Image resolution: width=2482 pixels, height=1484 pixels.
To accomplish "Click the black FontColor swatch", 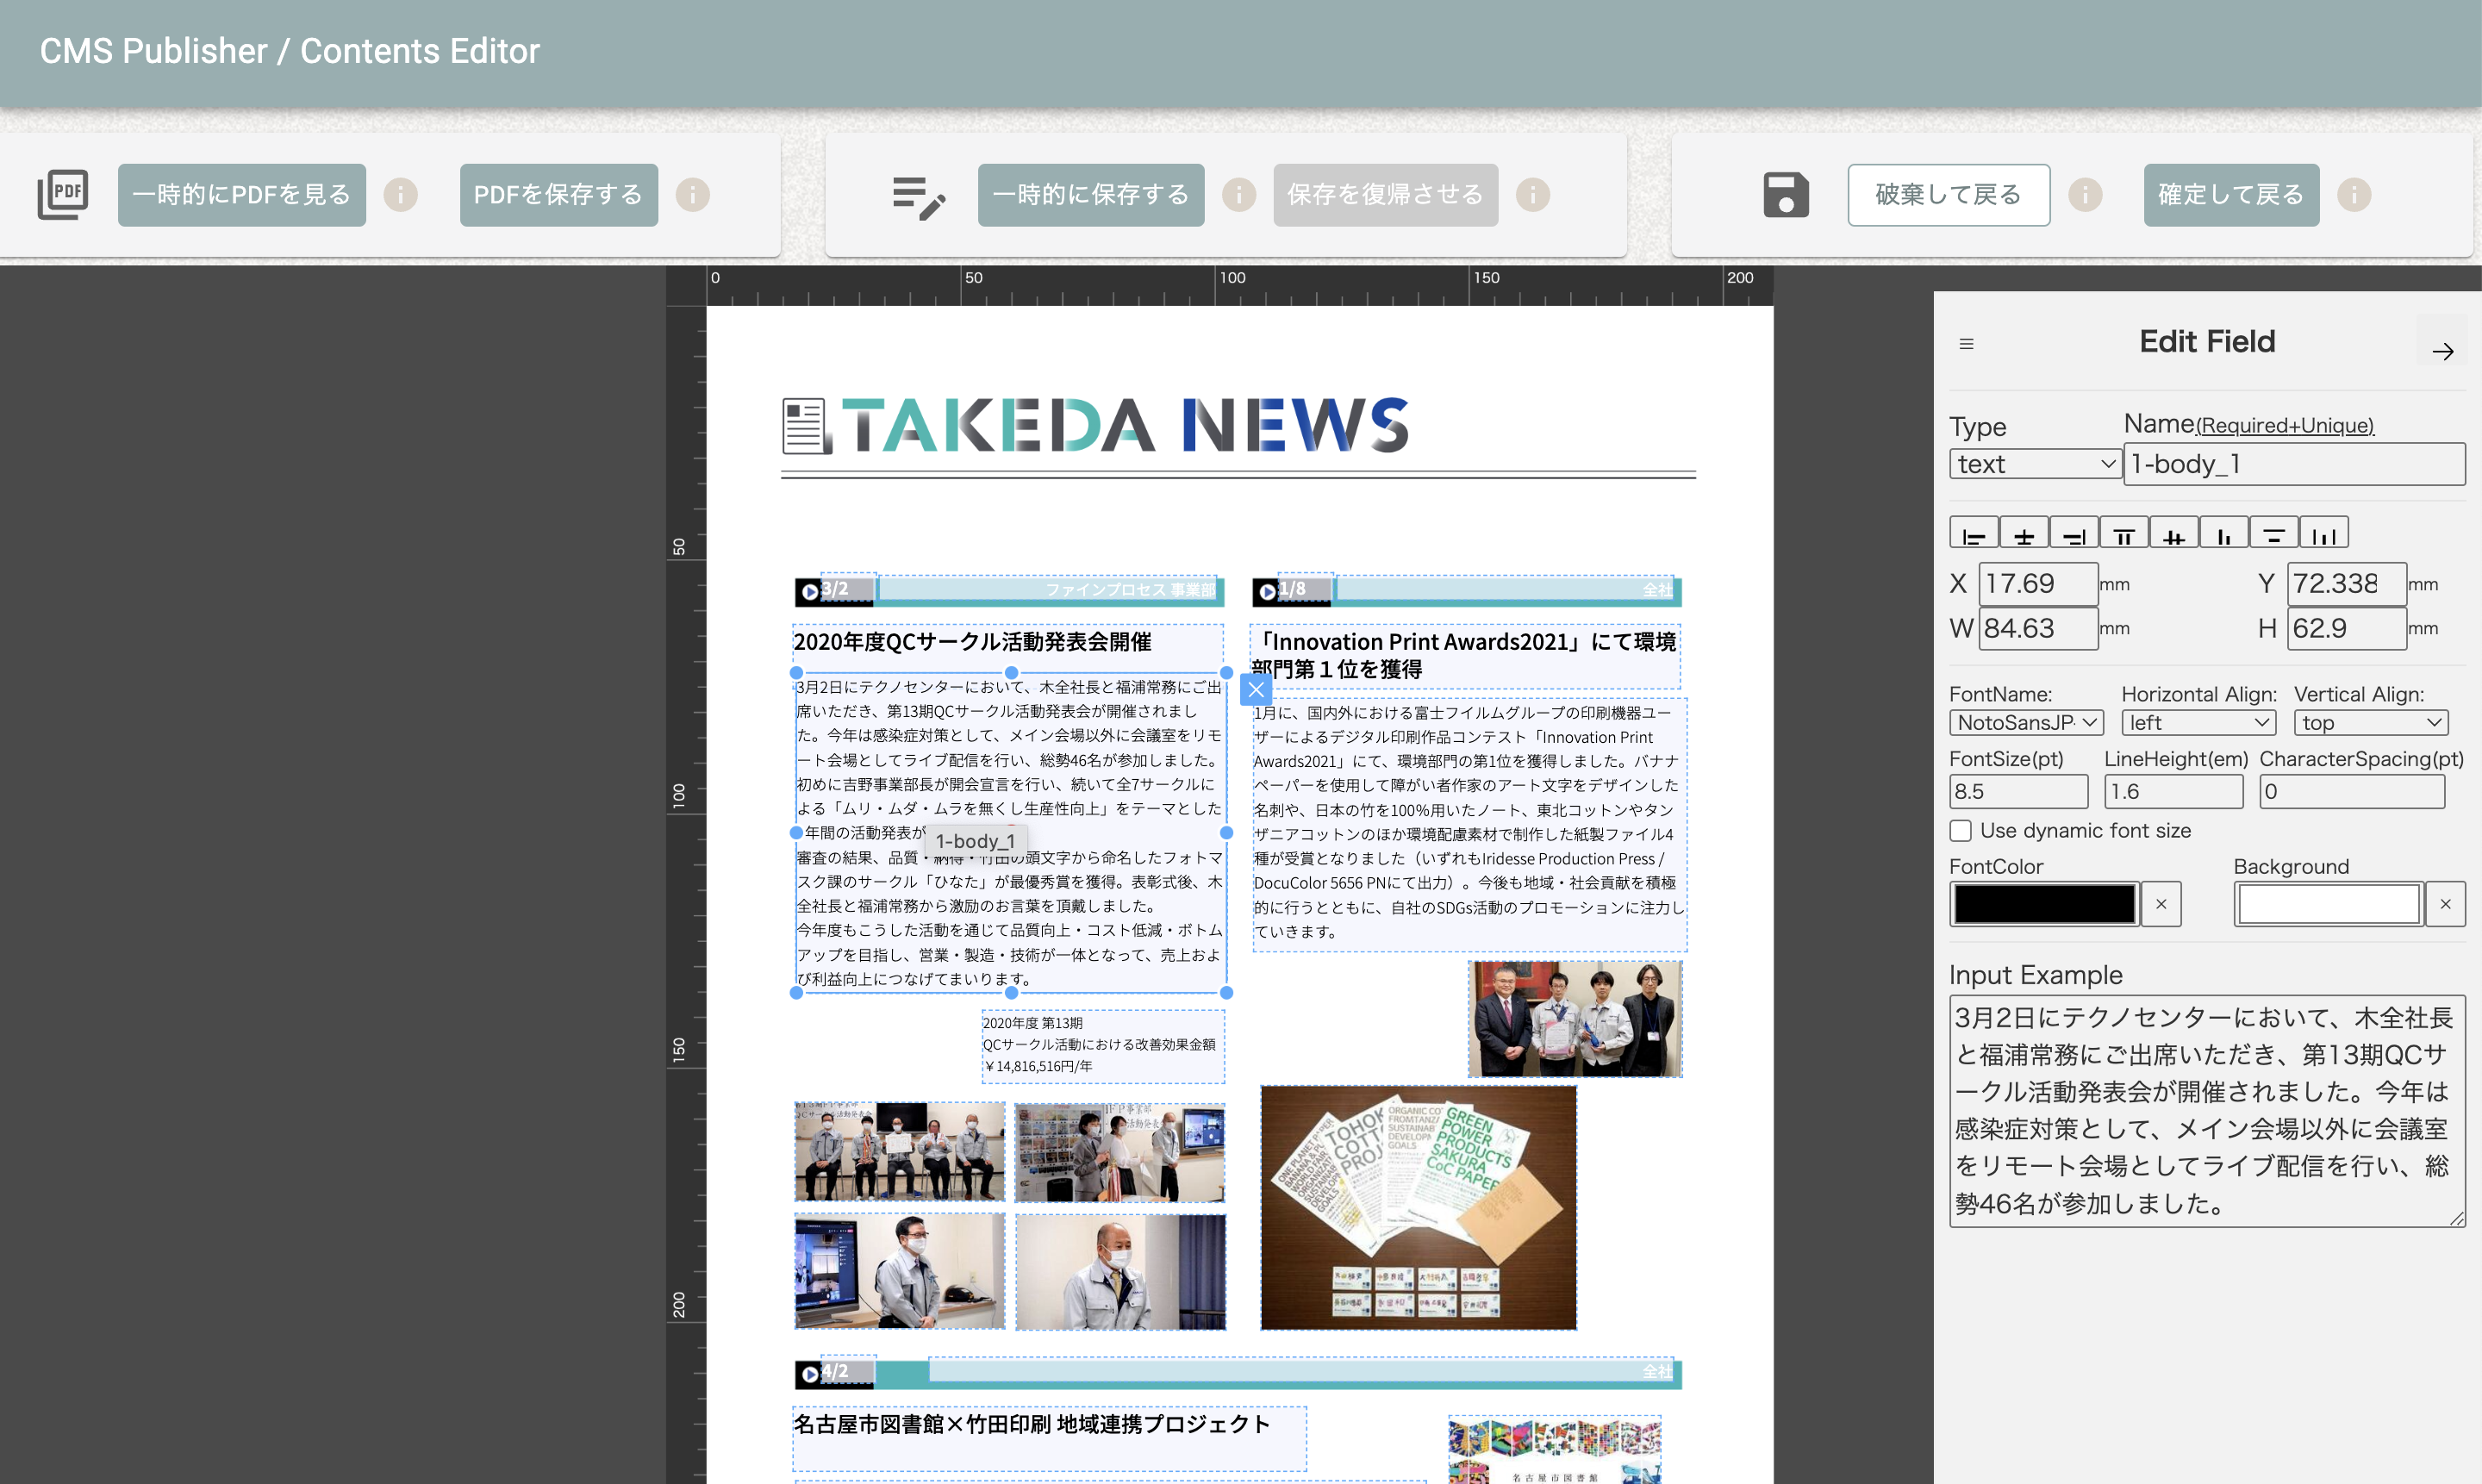I will [x=2045, y=904].
